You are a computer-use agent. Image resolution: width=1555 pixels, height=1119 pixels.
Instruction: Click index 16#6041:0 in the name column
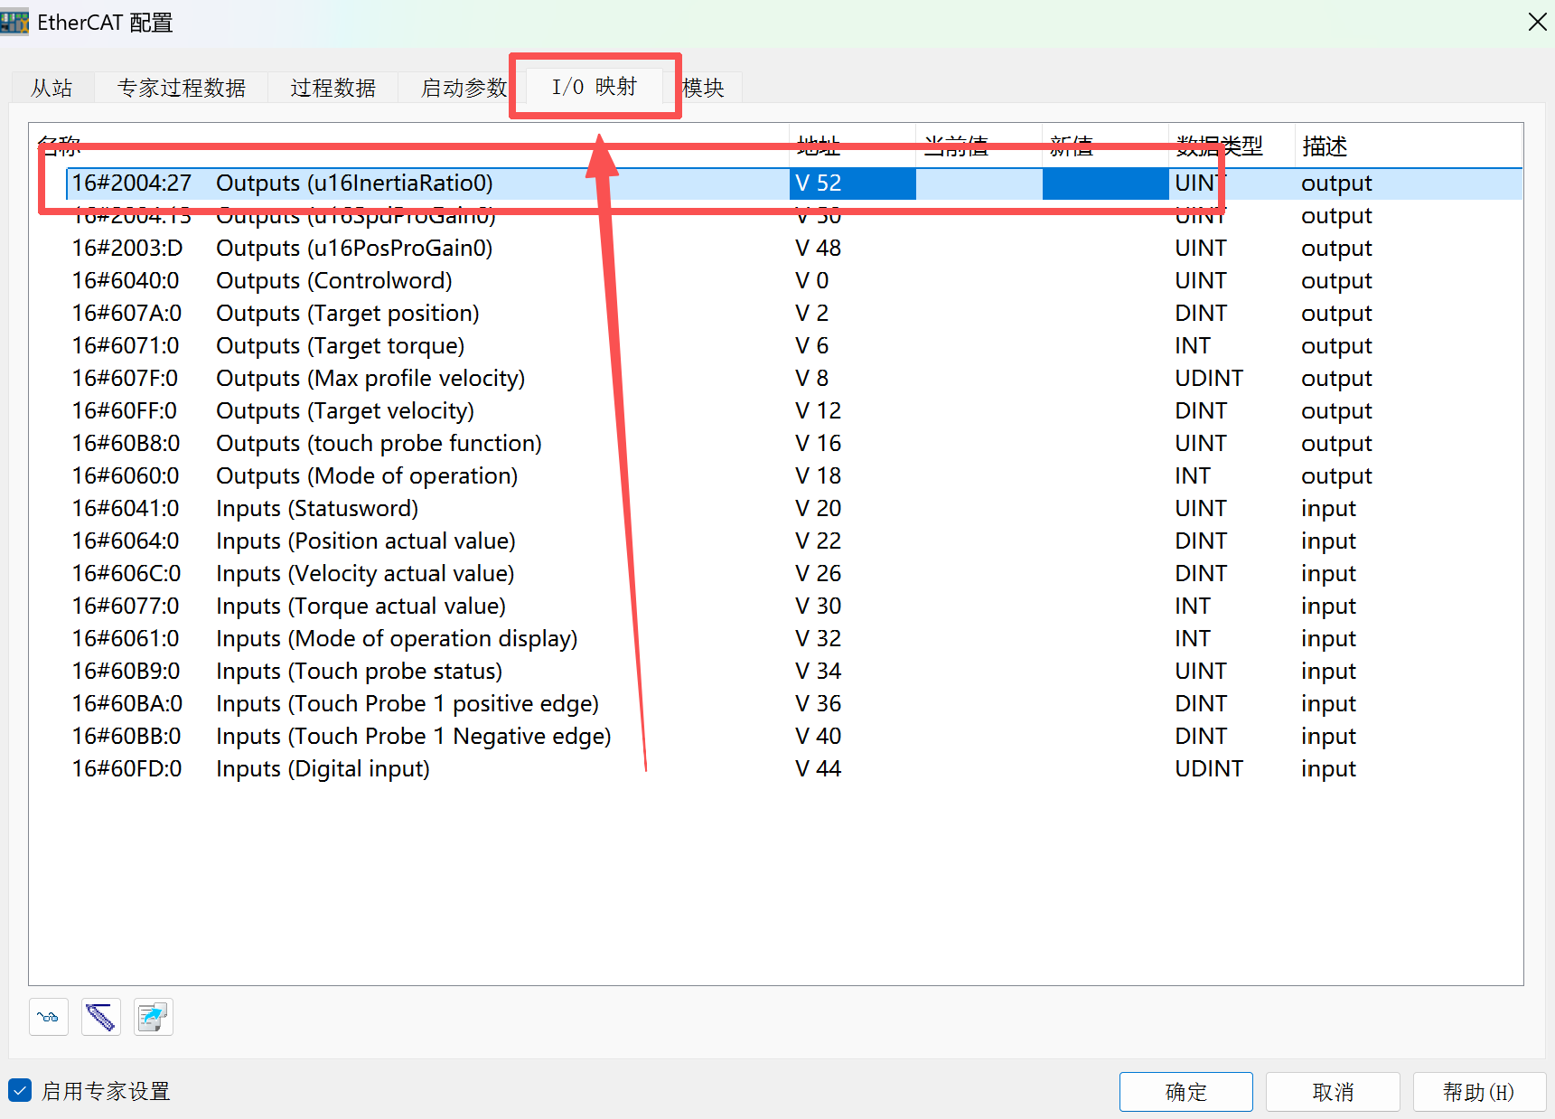pyautogui.click(x=126, y=509)
